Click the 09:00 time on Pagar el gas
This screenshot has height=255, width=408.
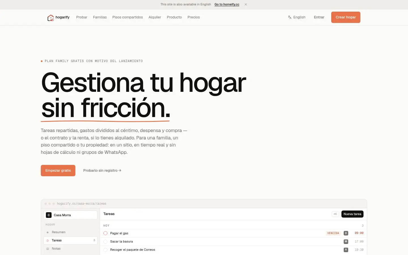pyautogui.click(x=359, y=233)
